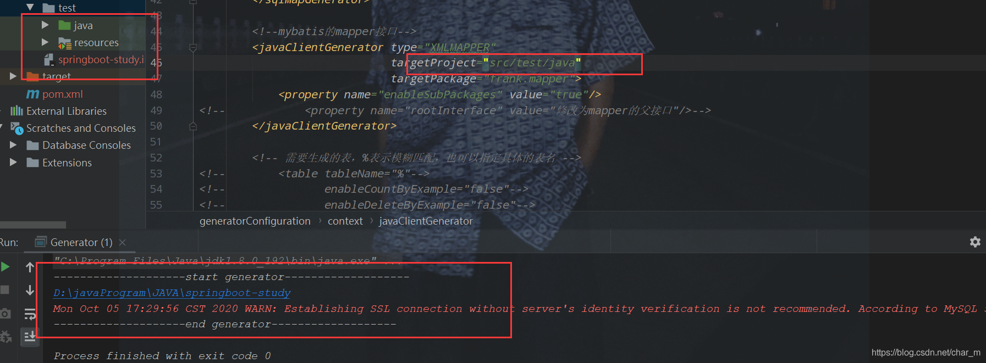Click the context breadcrumb
986x363 pixels.
point(345,221)
